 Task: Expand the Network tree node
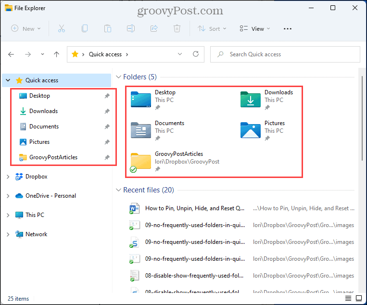point(8,234)
